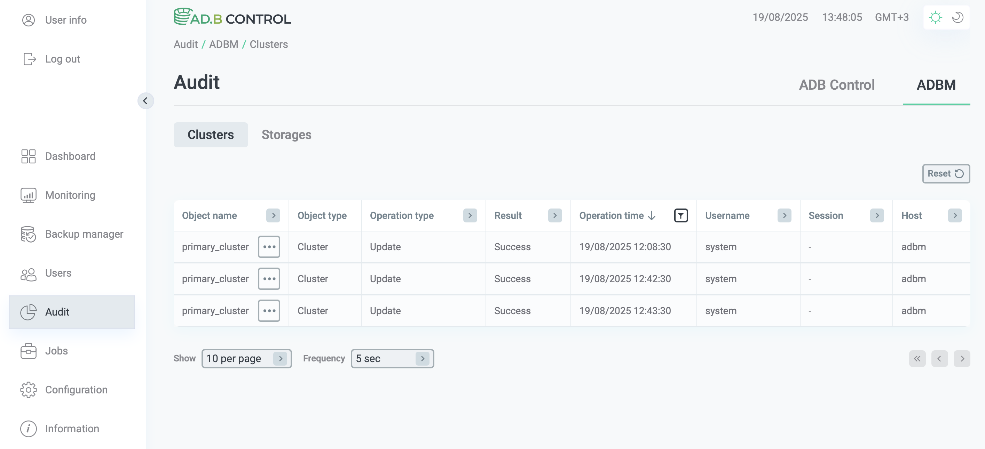Collapse the sidebar with arrow button
Viewport: 985px width, 449px height.
click(145, 101)
